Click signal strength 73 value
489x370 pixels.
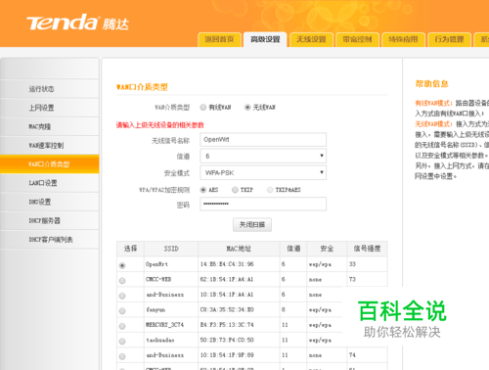(352, 279)
